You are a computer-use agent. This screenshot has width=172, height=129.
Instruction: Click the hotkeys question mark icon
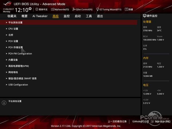point(126,9)
